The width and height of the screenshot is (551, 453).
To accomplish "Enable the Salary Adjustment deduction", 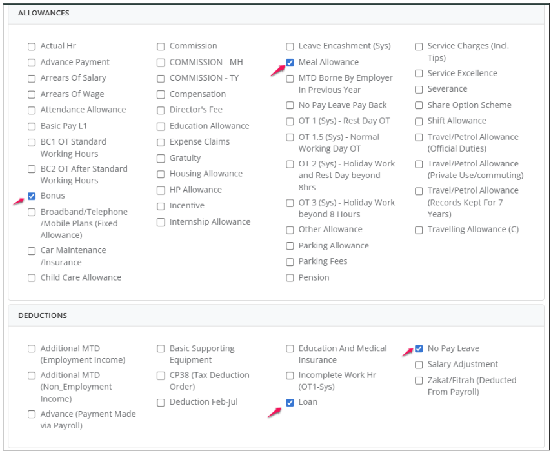I will click(419, 365).
